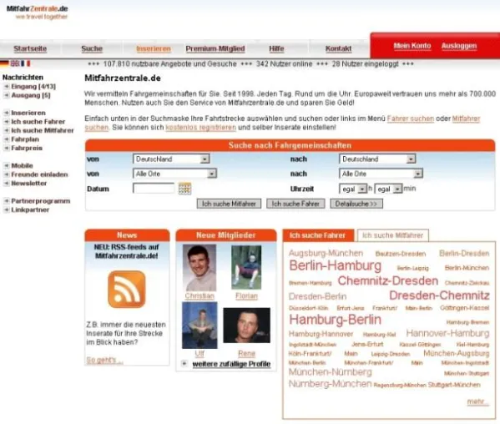Click into the Datum input field
Image resolution: width=500 pixels, height=424 pixels.
tap(154, 189)
